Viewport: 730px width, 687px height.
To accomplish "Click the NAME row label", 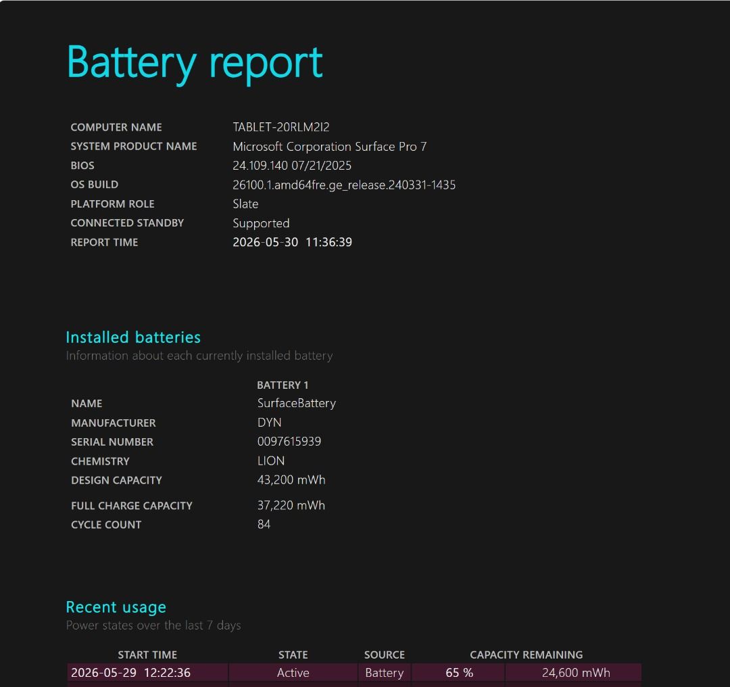I will [87, 404].
